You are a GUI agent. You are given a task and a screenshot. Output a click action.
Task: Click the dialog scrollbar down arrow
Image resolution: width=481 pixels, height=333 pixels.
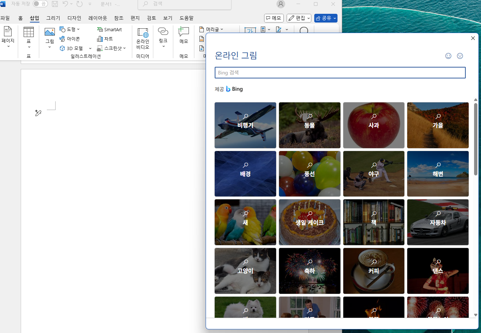point(476,315)
